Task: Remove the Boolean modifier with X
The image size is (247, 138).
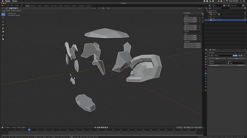Action: [x=245, y=56]
